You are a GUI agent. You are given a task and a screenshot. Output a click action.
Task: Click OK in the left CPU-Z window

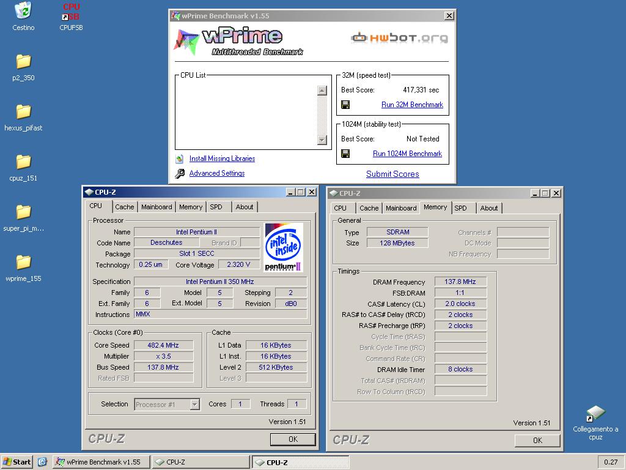tap(293, 439)
